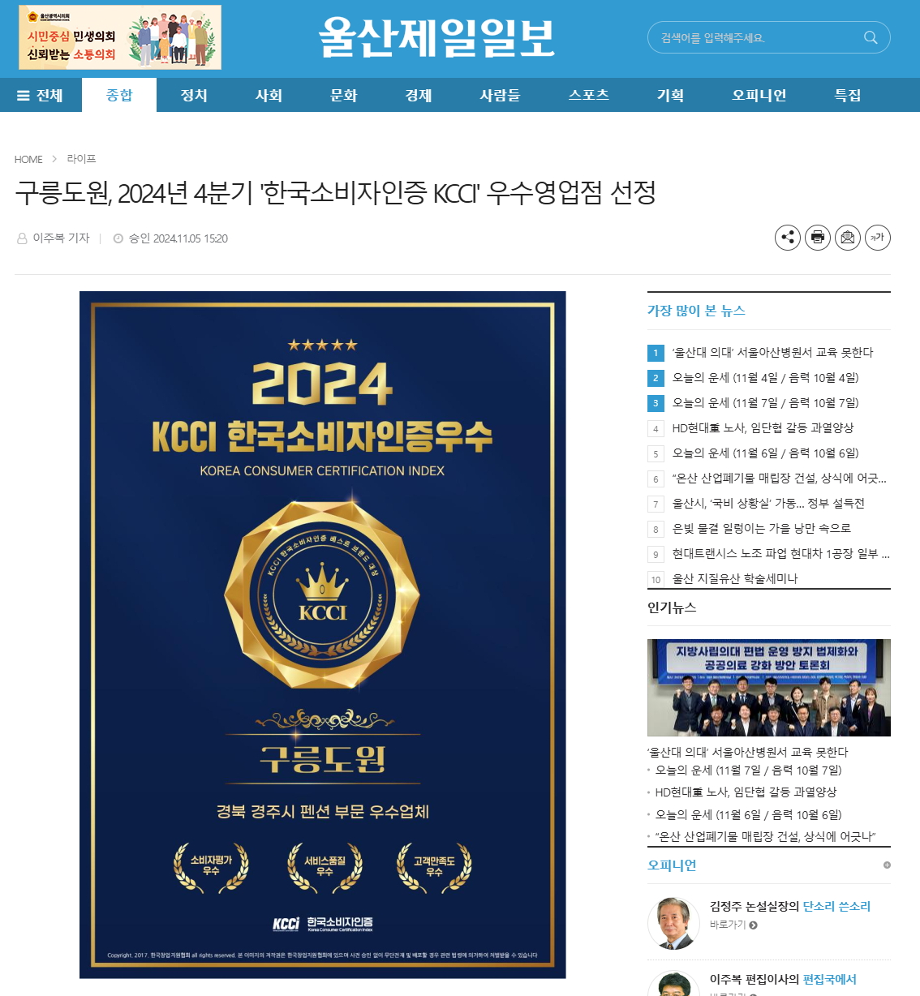Image resolution: width=920 pixels, height=996 pixels.
Task: Open the 전체 hamburger menu
Action: [x=41, y=95]
